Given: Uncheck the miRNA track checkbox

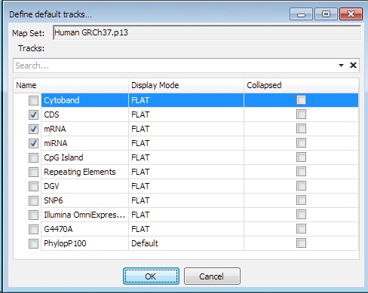Looking at the screenshot, I should point(33,144).
